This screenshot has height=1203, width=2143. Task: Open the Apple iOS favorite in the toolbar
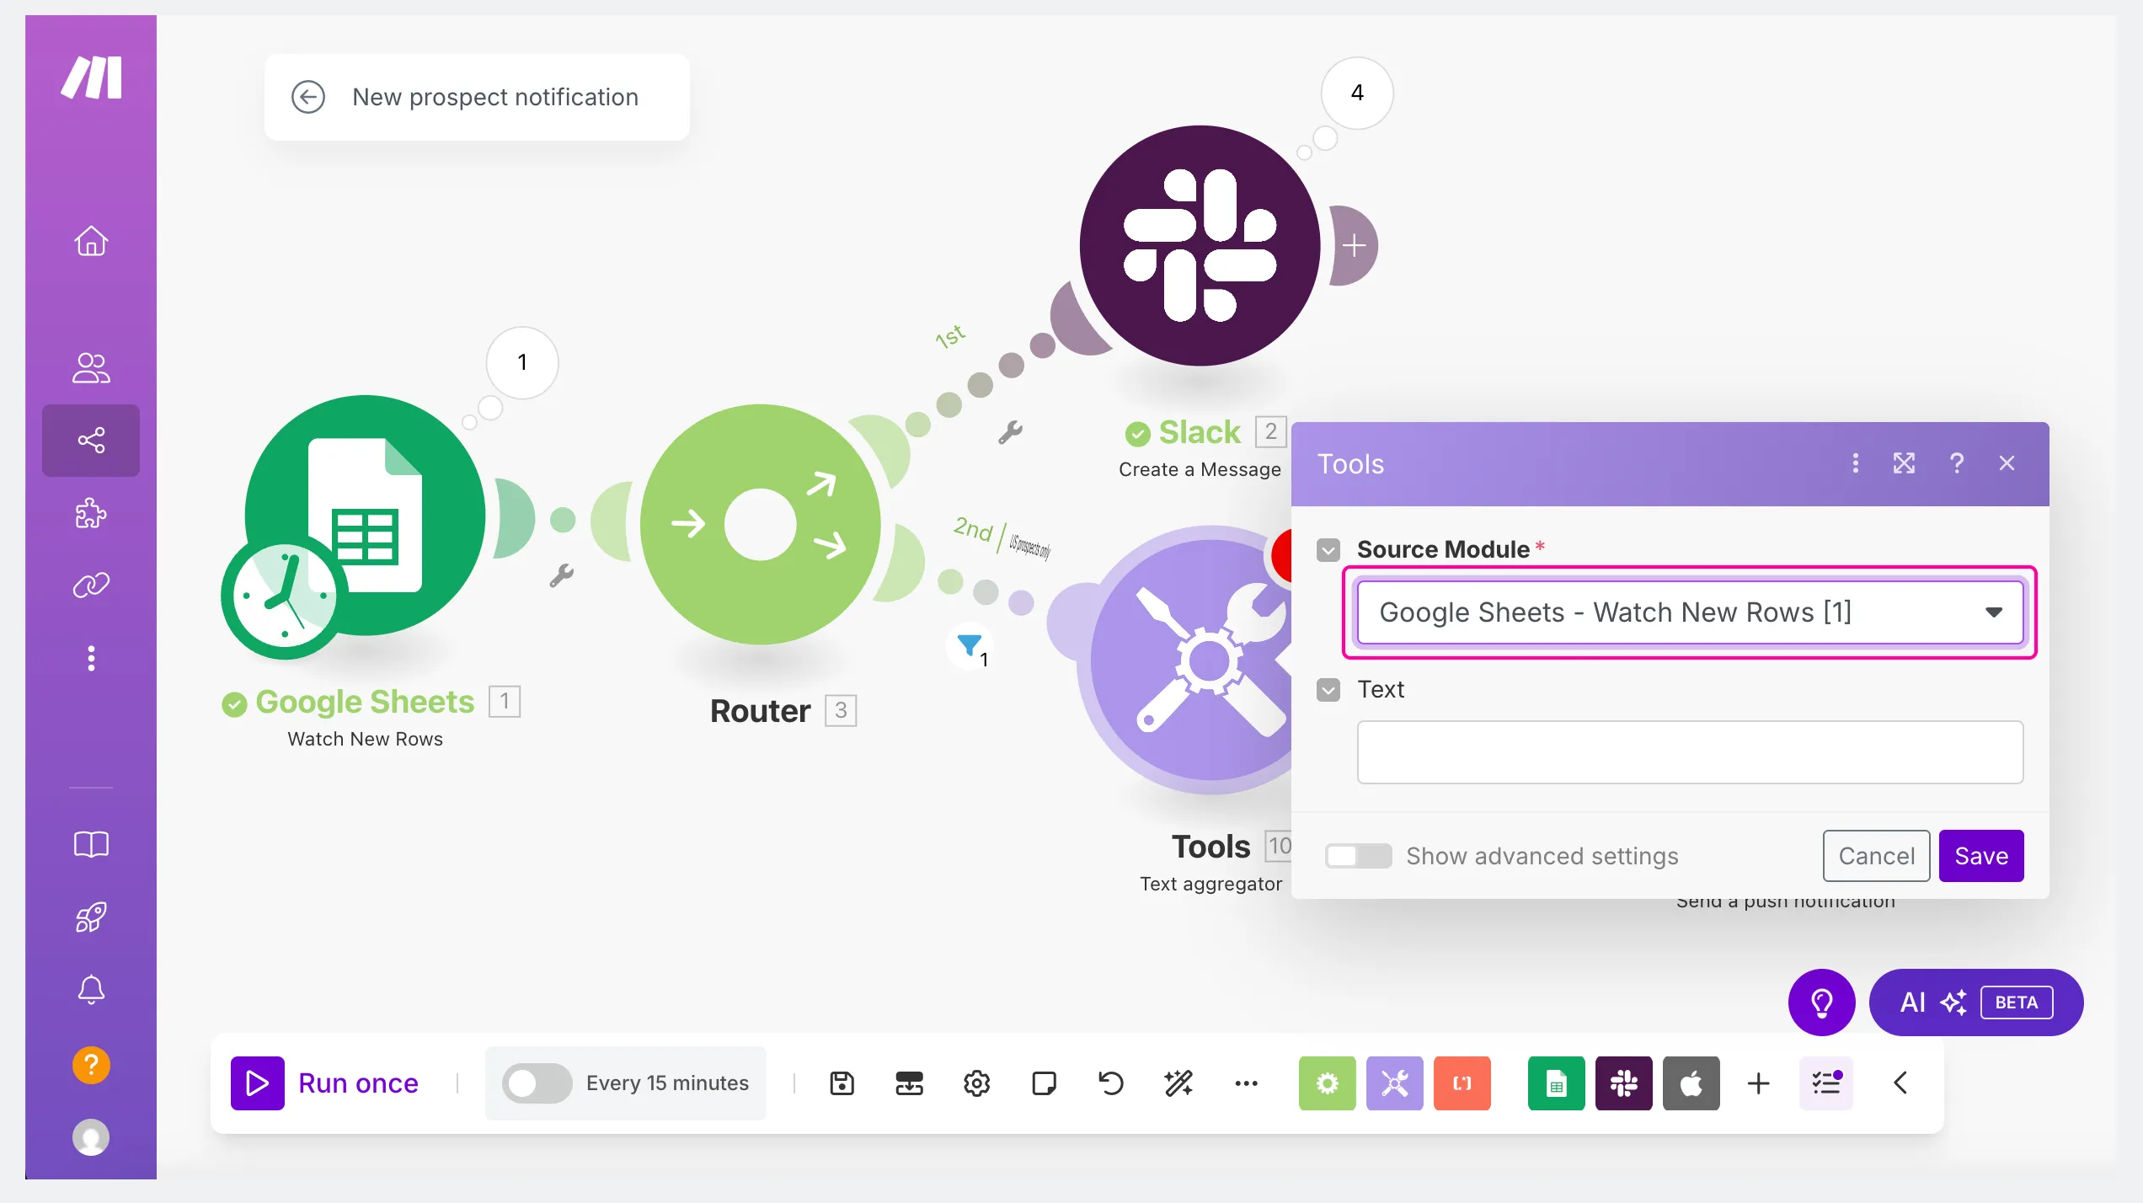click(1691, 1083)
